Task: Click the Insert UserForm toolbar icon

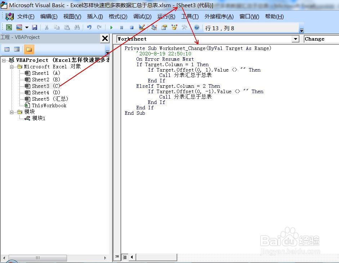Action: [19, 27]
